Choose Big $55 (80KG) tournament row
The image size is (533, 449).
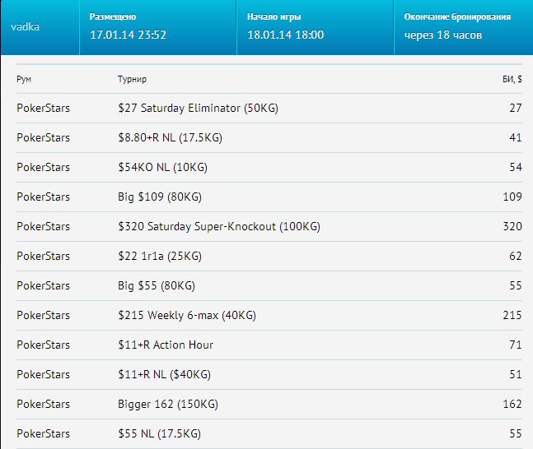pos(269,285)
